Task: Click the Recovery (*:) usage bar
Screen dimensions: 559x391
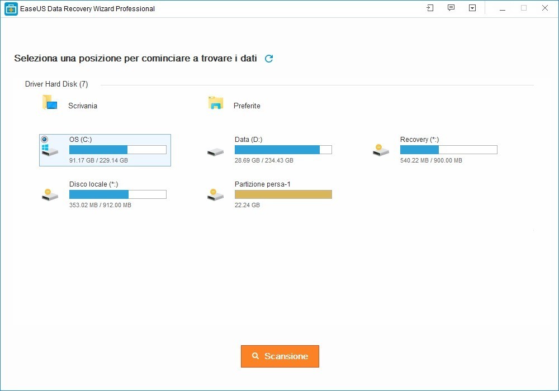Action: 448,150
